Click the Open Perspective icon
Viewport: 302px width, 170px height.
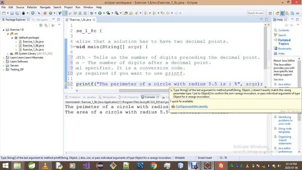(270, 13)
